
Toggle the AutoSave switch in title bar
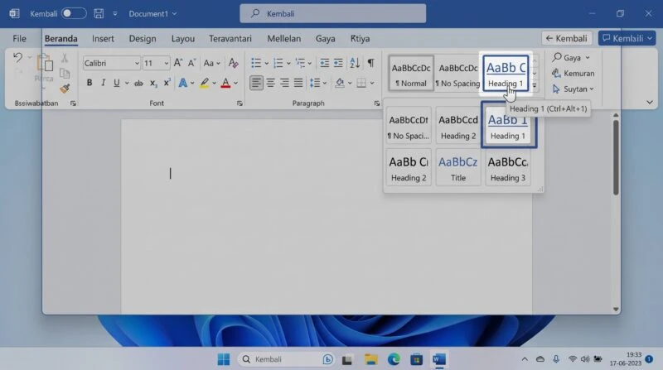pos(74,13)
